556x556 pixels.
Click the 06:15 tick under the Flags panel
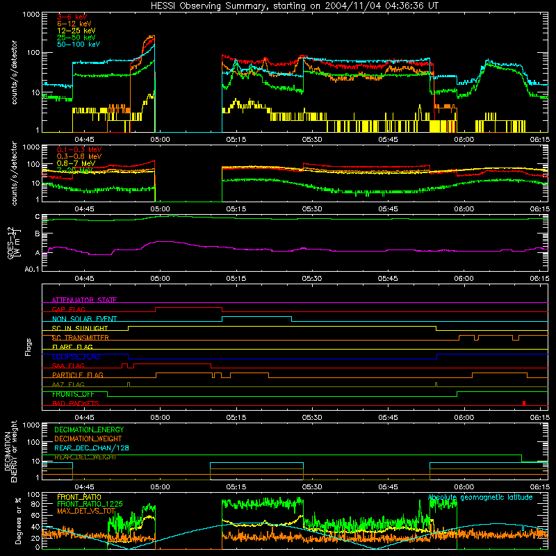tap(540, 418)
